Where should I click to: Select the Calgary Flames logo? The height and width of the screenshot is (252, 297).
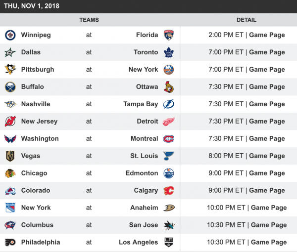[168, 191]
